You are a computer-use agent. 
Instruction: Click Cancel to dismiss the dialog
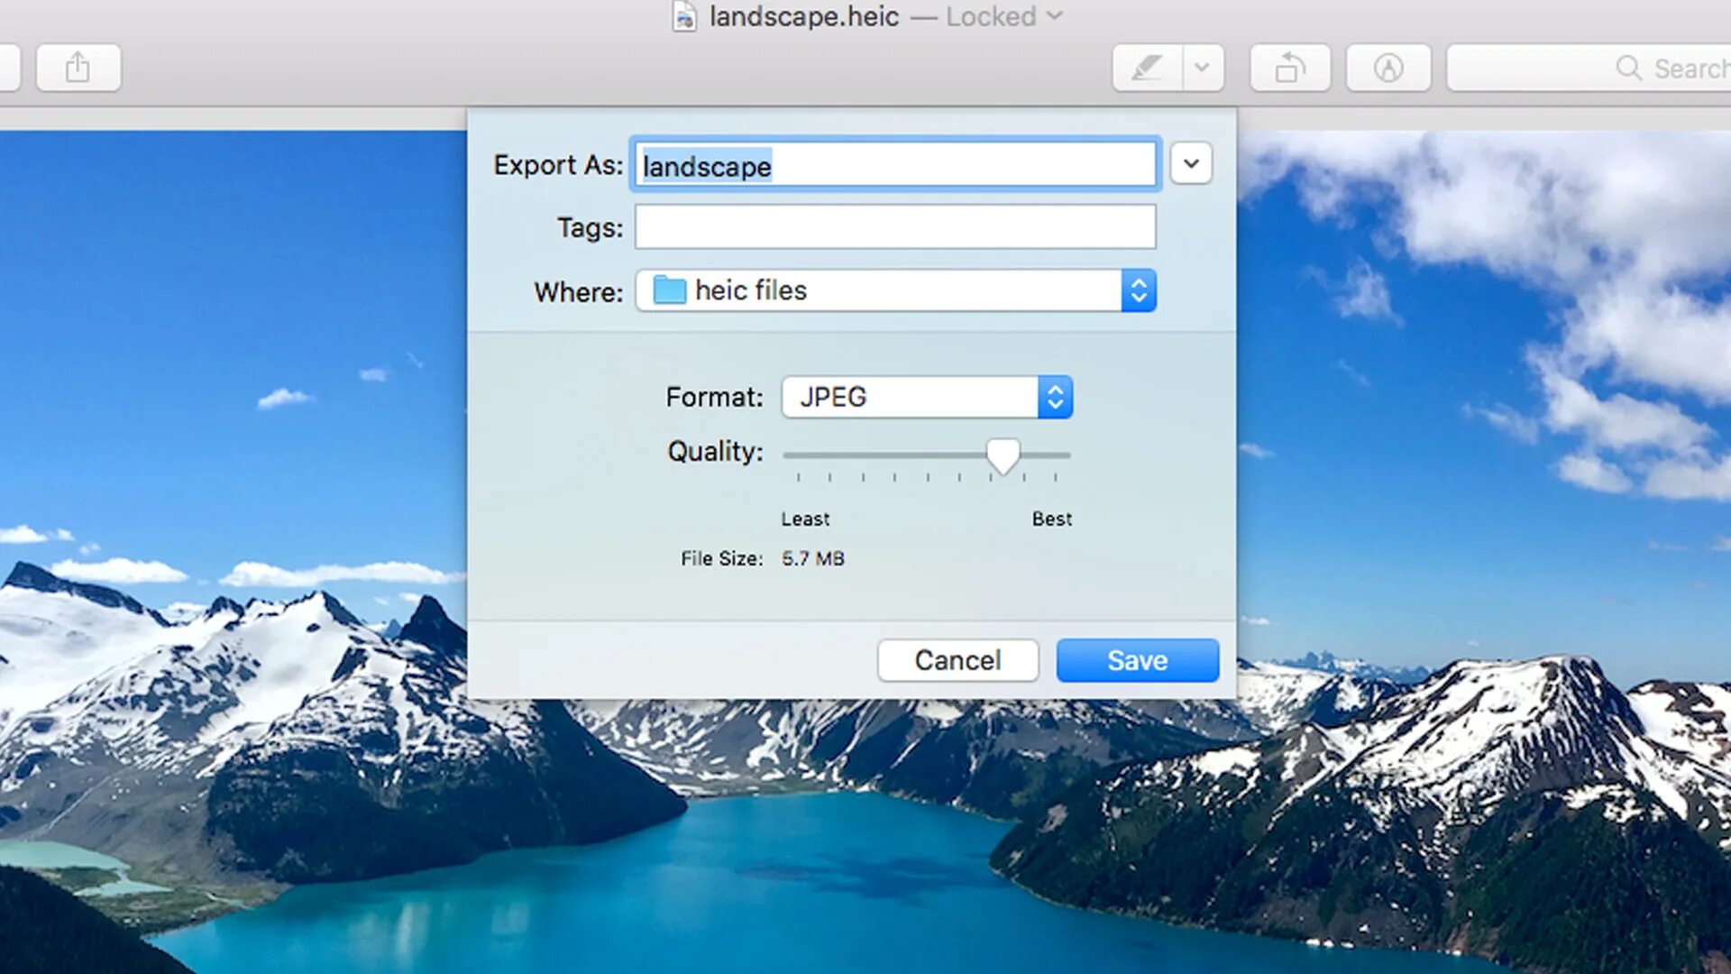coord(958,660)
